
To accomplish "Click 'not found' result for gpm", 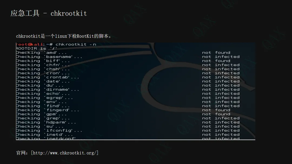I will pyautogui.click(x=216, y=114).
